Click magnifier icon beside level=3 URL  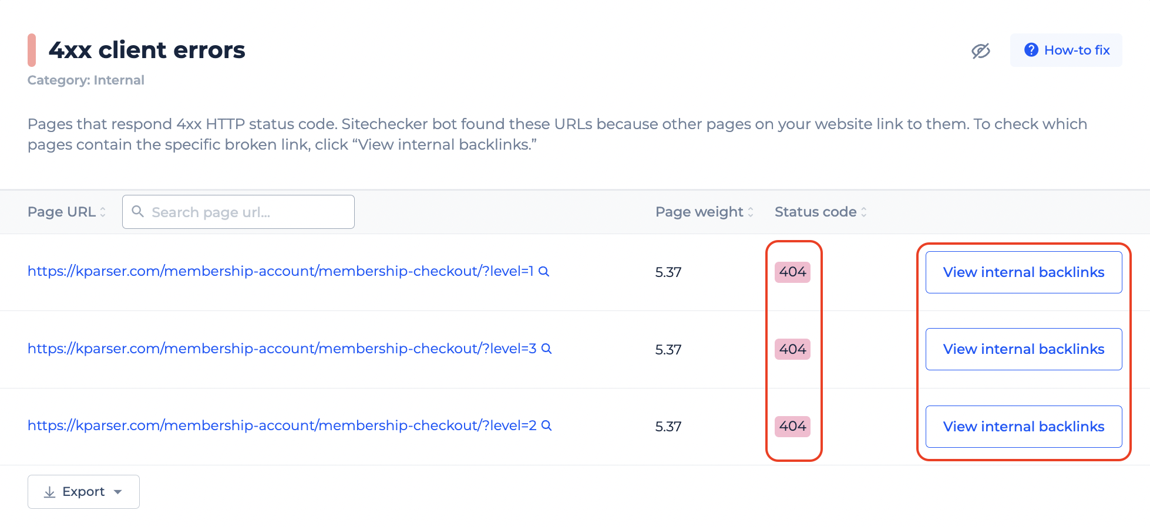[546, 349]
